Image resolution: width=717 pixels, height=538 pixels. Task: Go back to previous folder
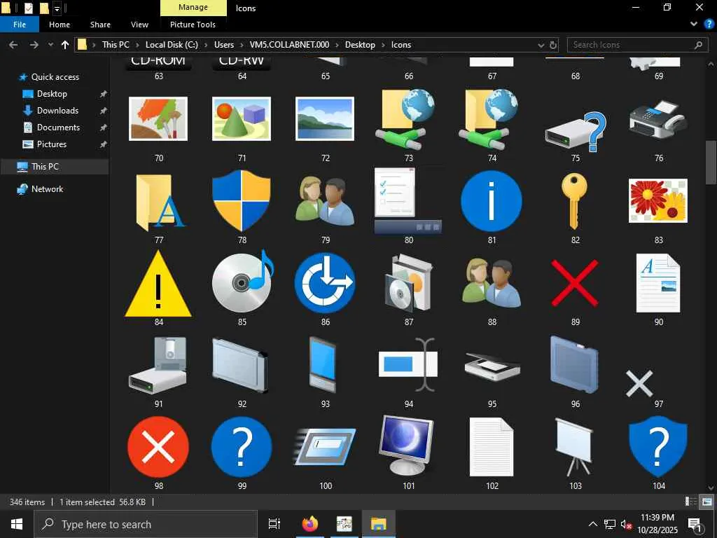click(x=14, y=45)
